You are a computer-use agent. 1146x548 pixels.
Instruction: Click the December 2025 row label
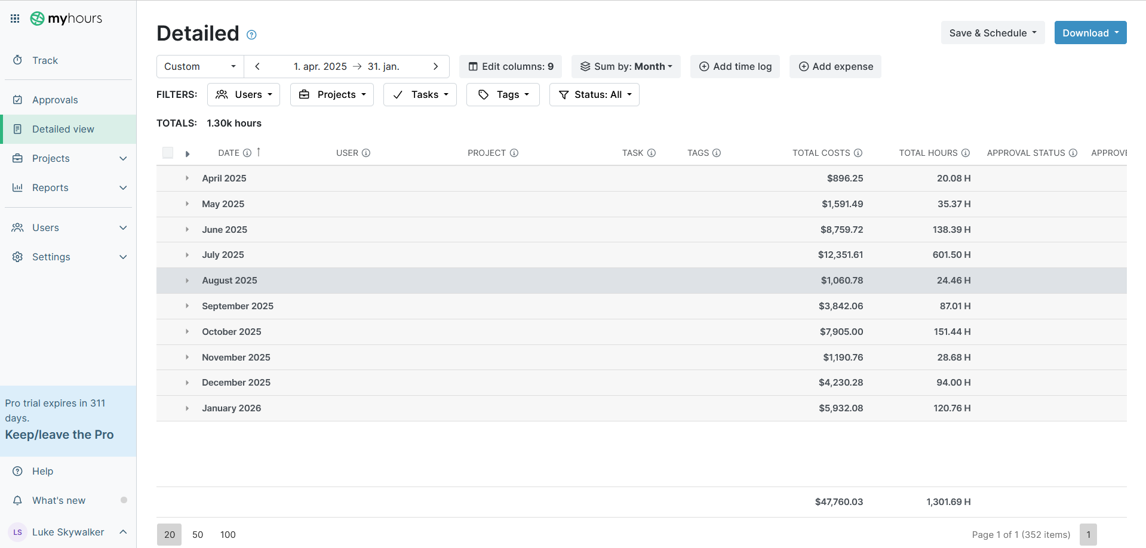click(x=236, y=383)
